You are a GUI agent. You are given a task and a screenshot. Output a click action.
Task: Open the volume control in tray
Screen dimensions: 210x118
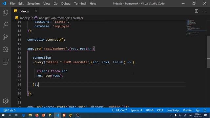tap(180, 115)
